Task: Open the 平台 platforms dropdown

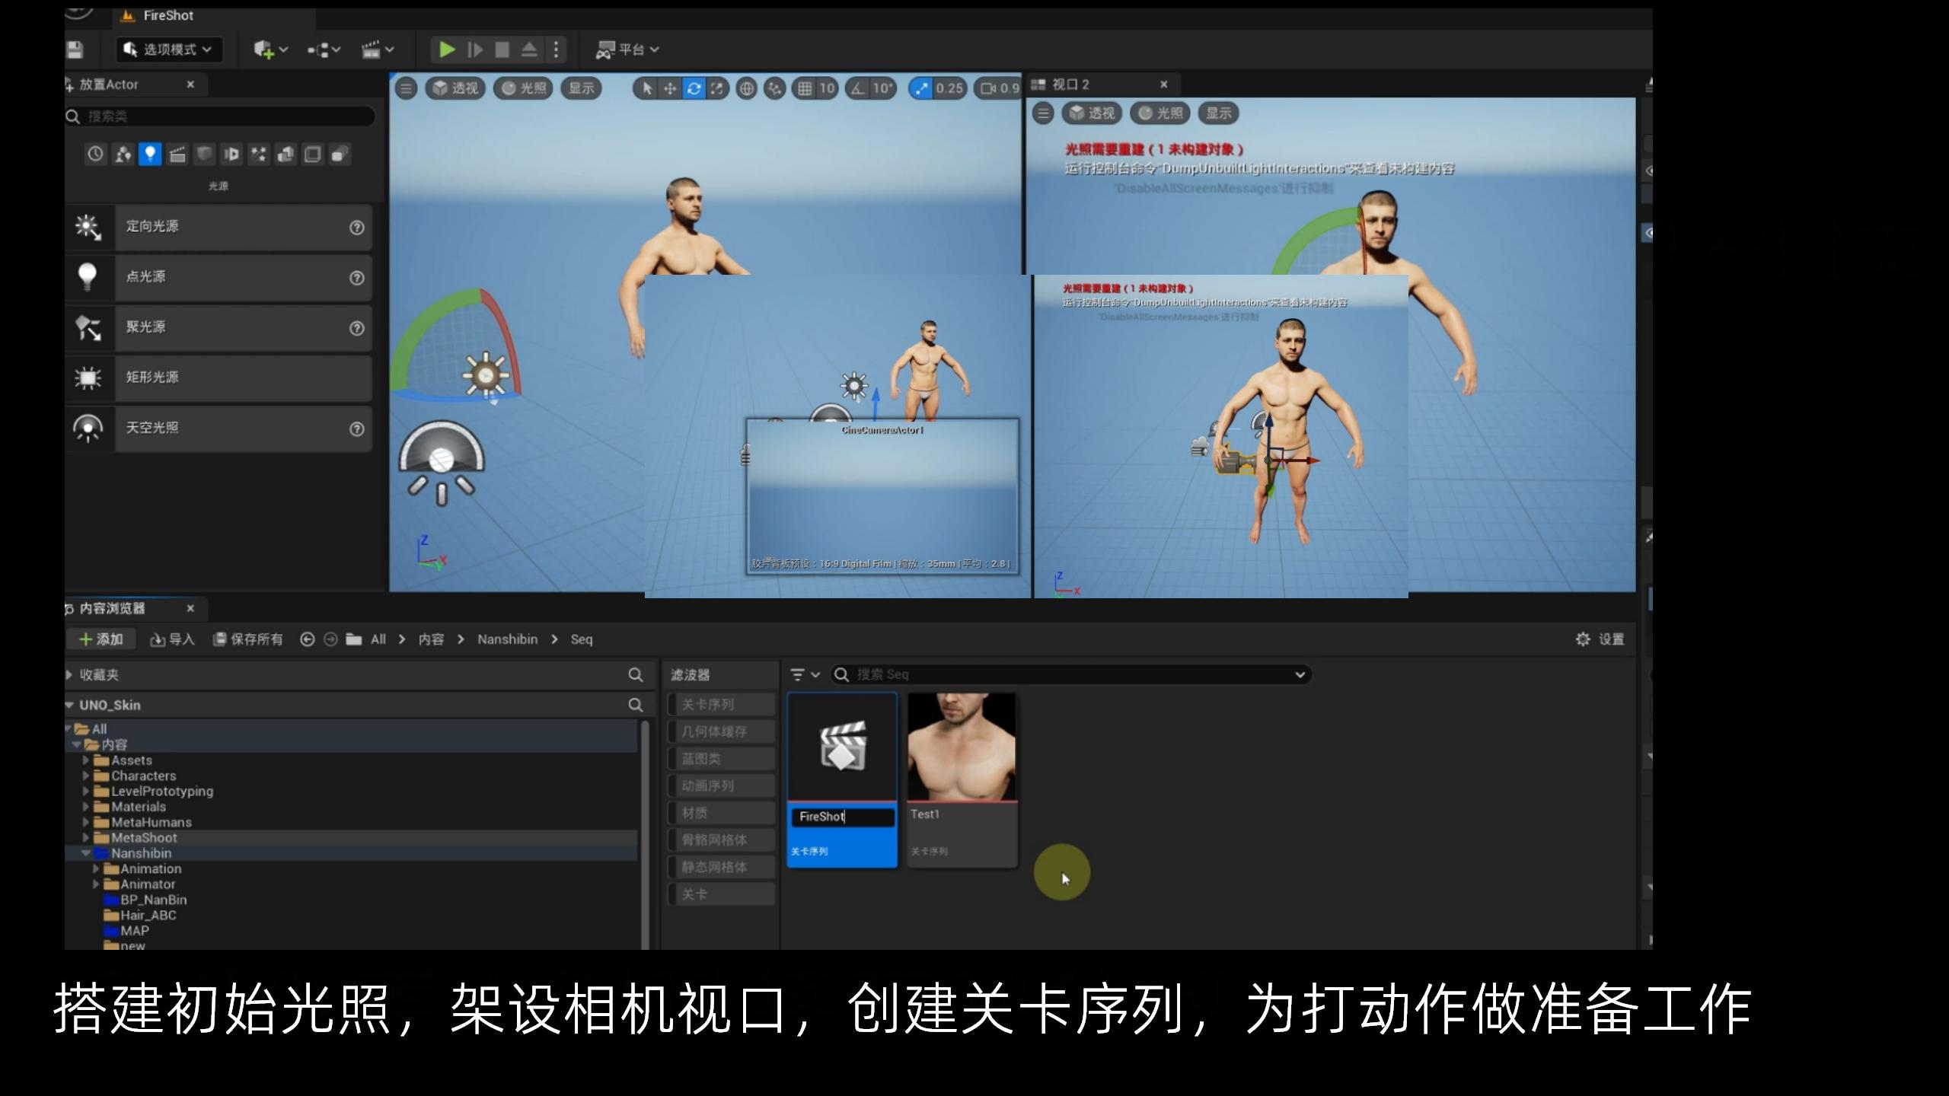Action: tap(627, 49)
